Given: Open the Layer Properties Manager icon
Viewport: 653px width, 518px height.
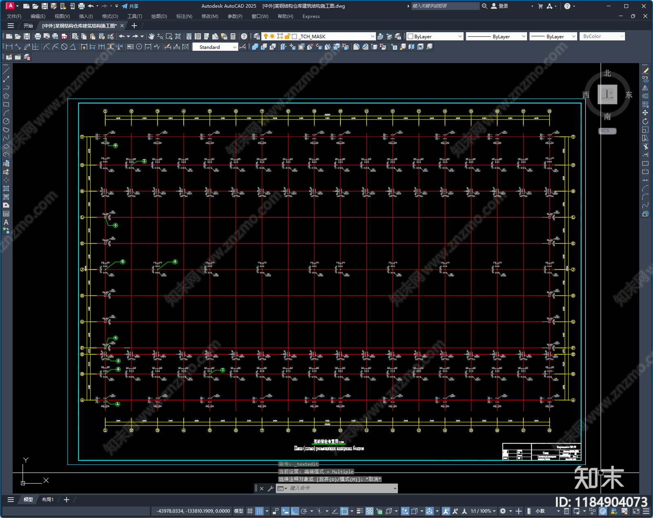Looking at the screenshot, I should pos(256,36).
